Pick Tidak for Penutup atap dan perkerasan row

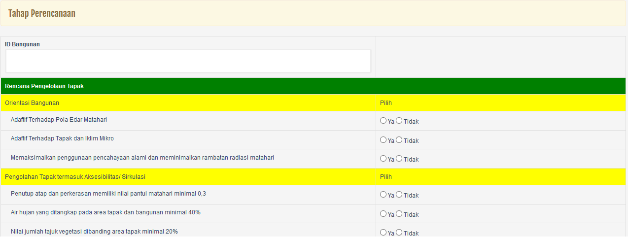click(x=399, y=195)
